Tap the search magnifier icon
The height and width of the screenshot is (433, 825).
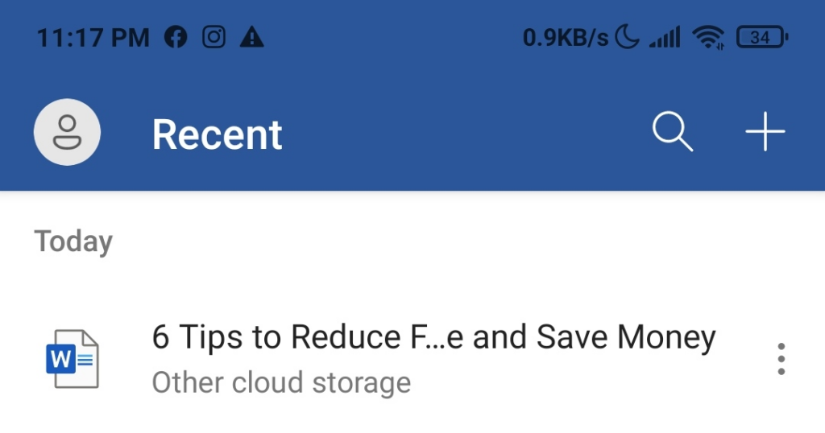[672, 132]
